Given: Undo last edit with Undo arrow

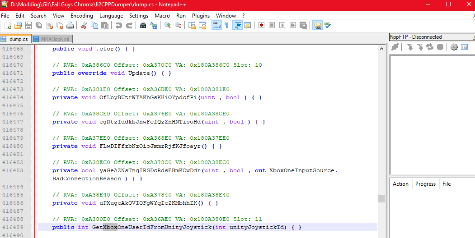Looking at the screenshot, I should tap(119, 26).
